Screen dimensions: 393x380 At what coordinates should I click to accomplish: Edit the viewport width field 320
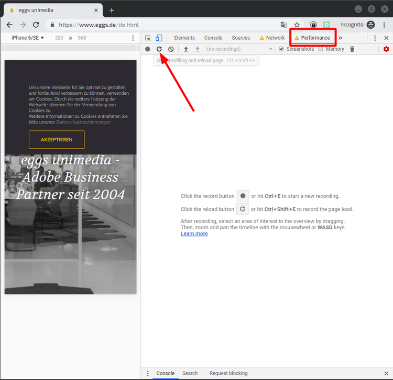(59, 38)
